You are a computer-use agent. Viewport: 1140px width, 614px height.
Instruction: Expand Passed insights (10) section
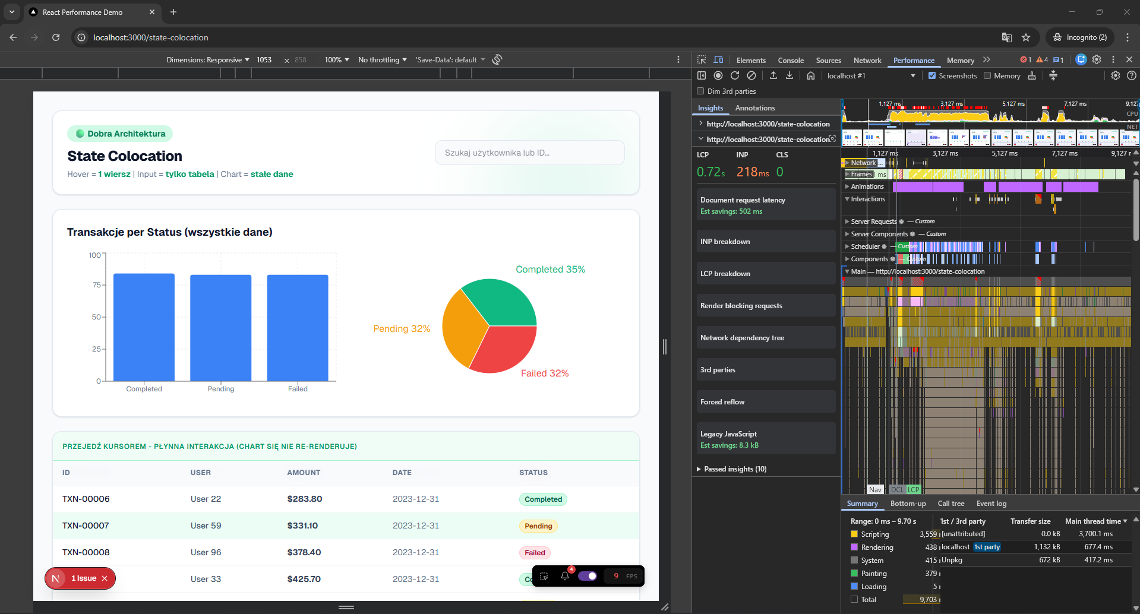[x=735, y=469]
